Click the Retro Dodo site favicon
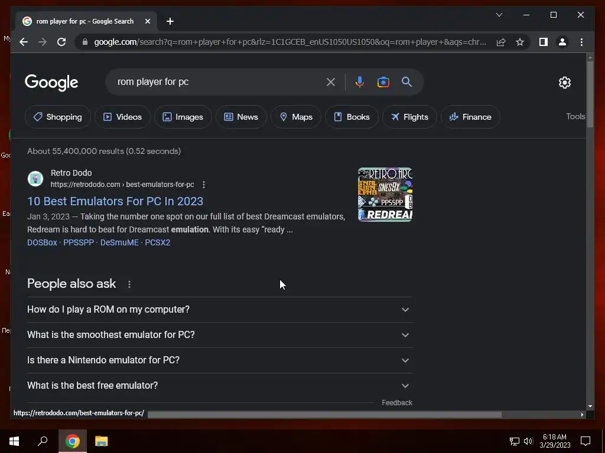Screen dimensions: 605x453 (x=35, y=179)
